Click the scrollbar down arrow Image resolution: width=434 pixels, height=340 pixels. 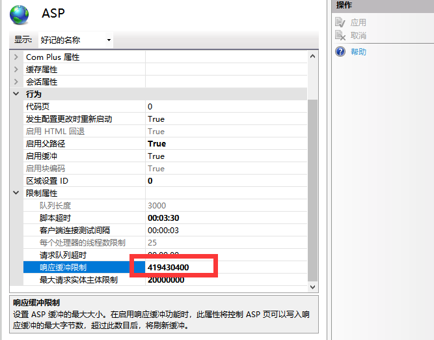(312, 287)
